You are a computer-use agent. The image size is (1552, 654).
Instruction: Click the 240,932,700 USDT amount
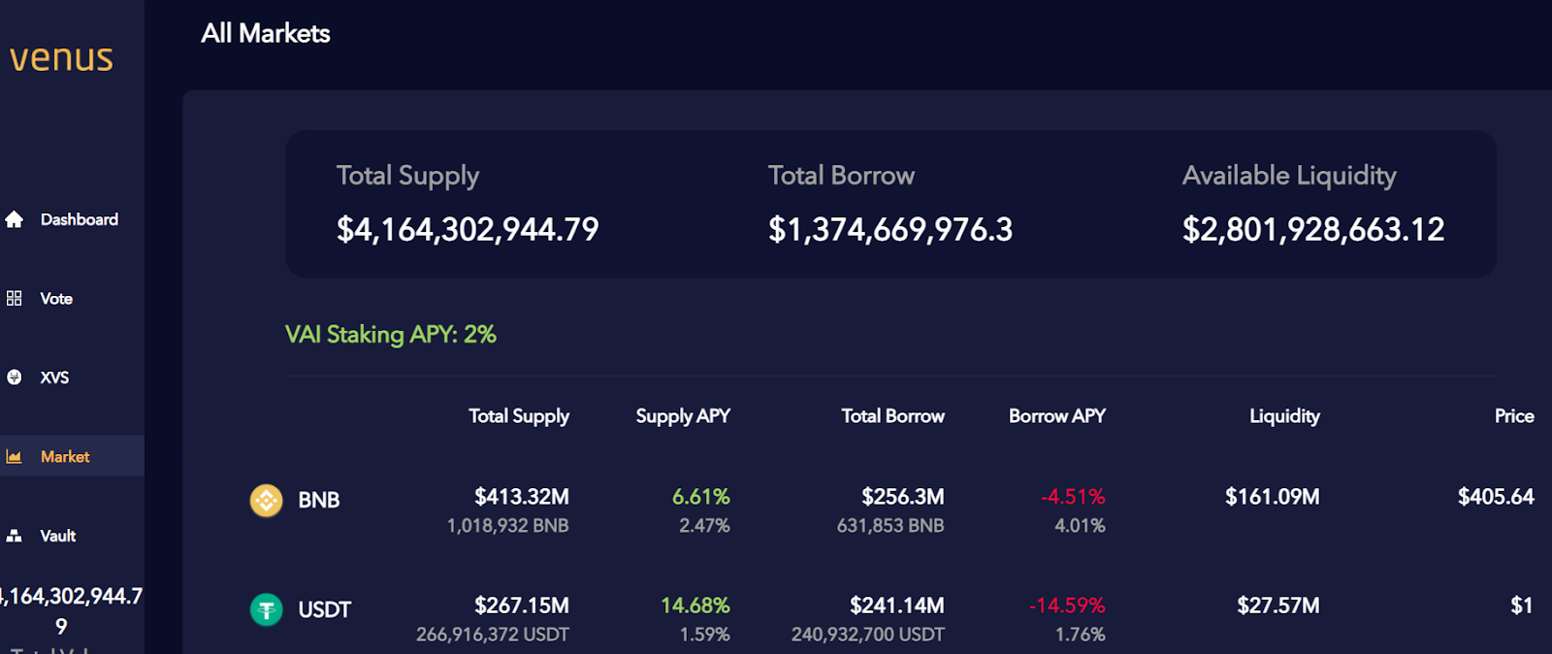[868, 635]
